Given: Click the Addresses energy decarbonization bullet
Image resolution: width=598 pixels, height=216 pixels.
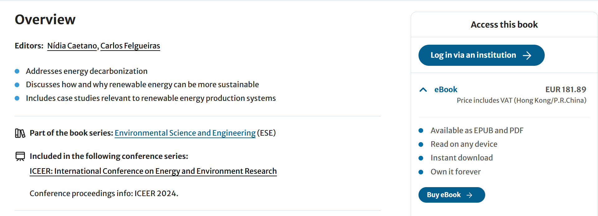Looking at the screenshot, I should pyautogui.click(x=87, y=71).
